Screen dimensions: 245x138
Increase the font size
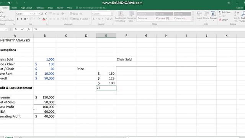(x=42, y=14)
